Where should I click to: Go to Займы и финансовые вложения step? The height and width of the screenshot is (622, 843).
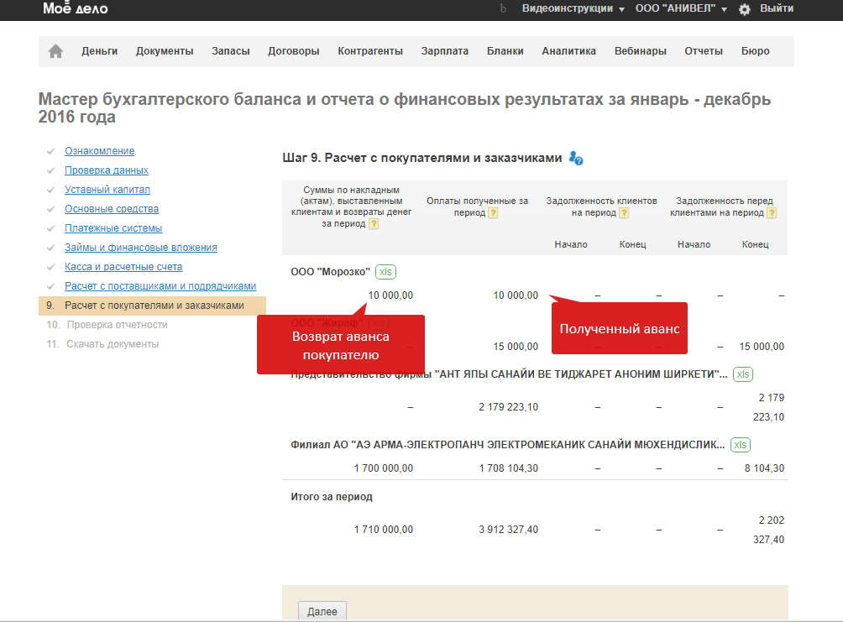coord(141,248)
